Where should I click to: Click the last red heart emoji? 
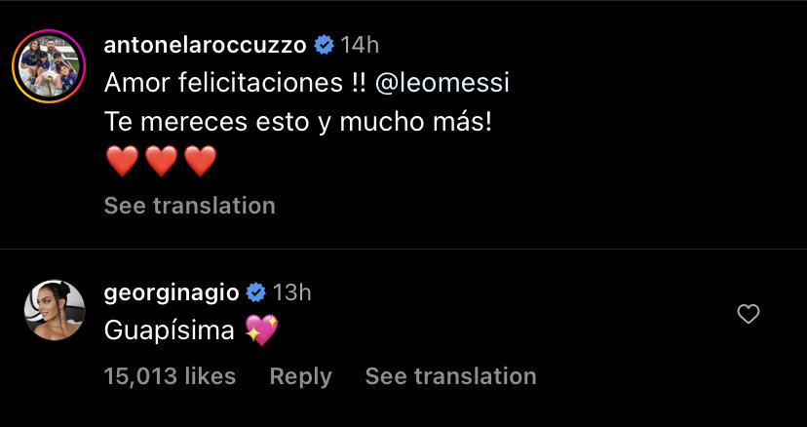coord(200,162)
